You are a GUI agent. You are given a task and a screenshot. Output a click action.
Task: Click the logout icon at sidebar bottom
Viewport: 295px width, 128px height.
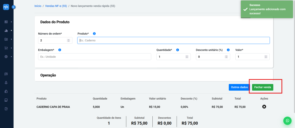pos(6,109)
